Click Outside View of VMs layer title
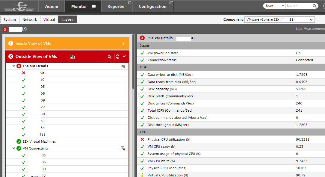Viewport: 325px width, 177px height. click(36, 56)
